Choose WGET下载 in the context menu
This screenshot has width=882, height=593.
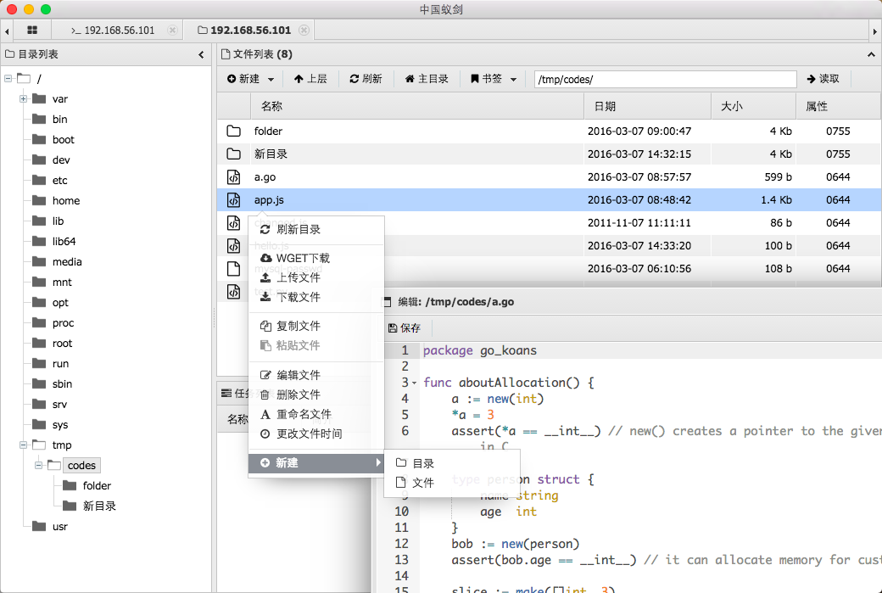[x=316, y=258]
